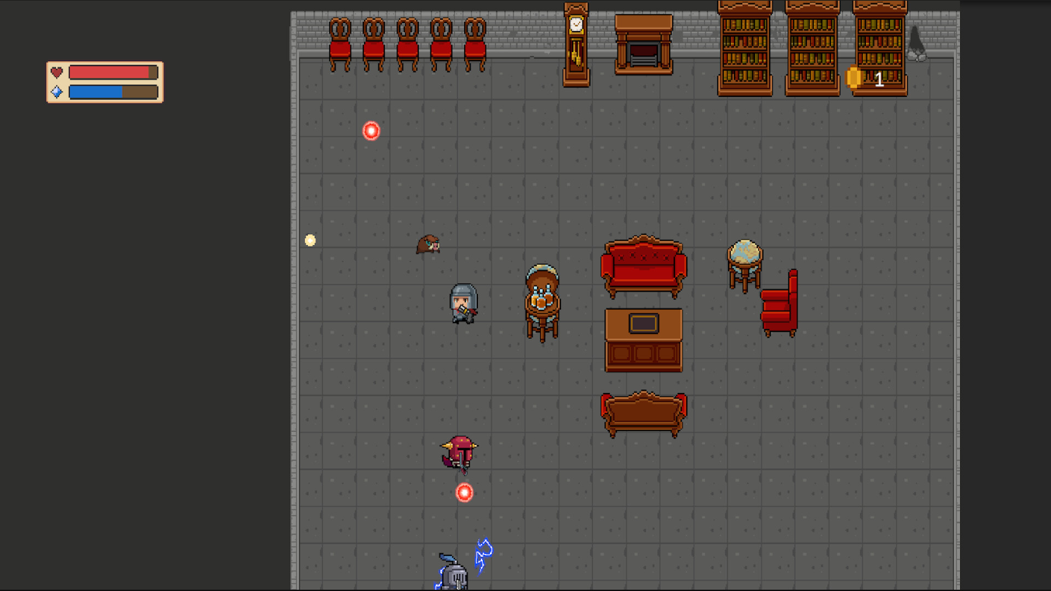The image size is (1051, 591).
Task: Click the glowing red orb projectile near the top
Action: 371,130
